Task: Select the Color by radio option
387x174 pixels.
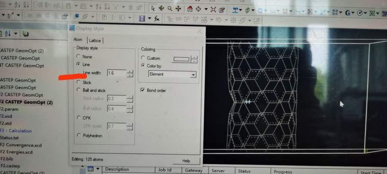Action: coord(143,66)
